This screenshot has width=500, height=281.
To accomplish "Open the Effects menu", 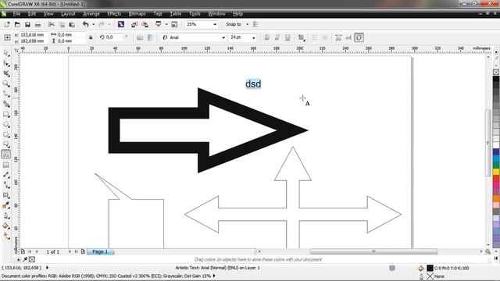I will 114,14.
